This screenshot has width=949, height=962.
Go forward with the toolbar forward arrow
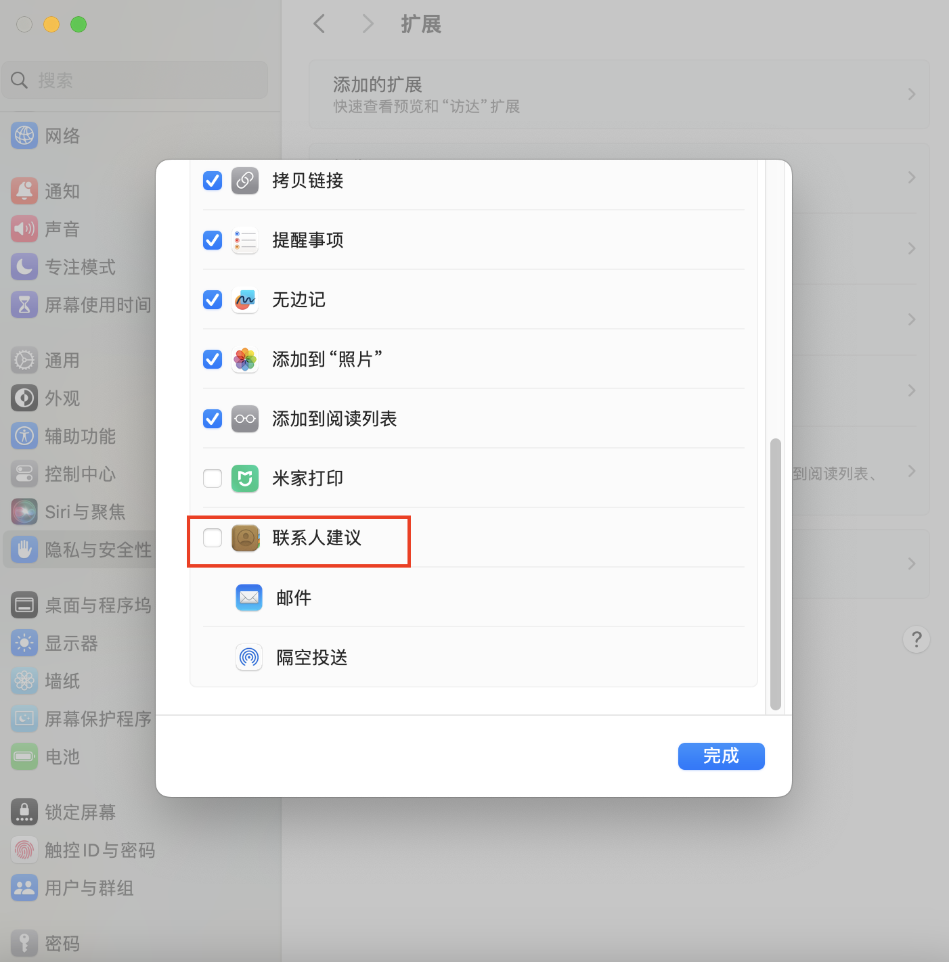(368, 24)
